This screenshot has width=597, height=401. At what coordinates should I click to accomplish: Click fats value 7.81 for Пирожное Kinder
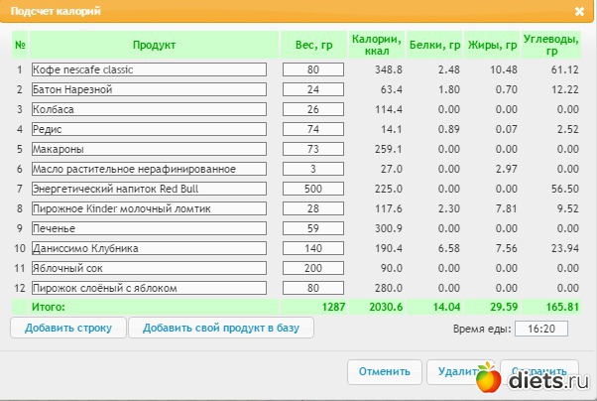click(507, 208)
